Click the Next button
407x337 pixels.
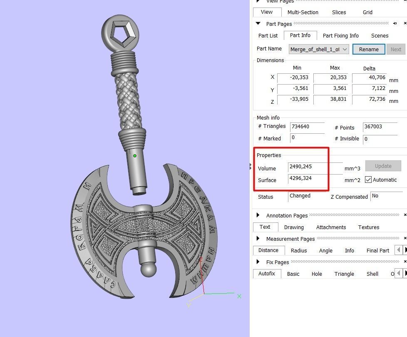click(x=396, y=49)
